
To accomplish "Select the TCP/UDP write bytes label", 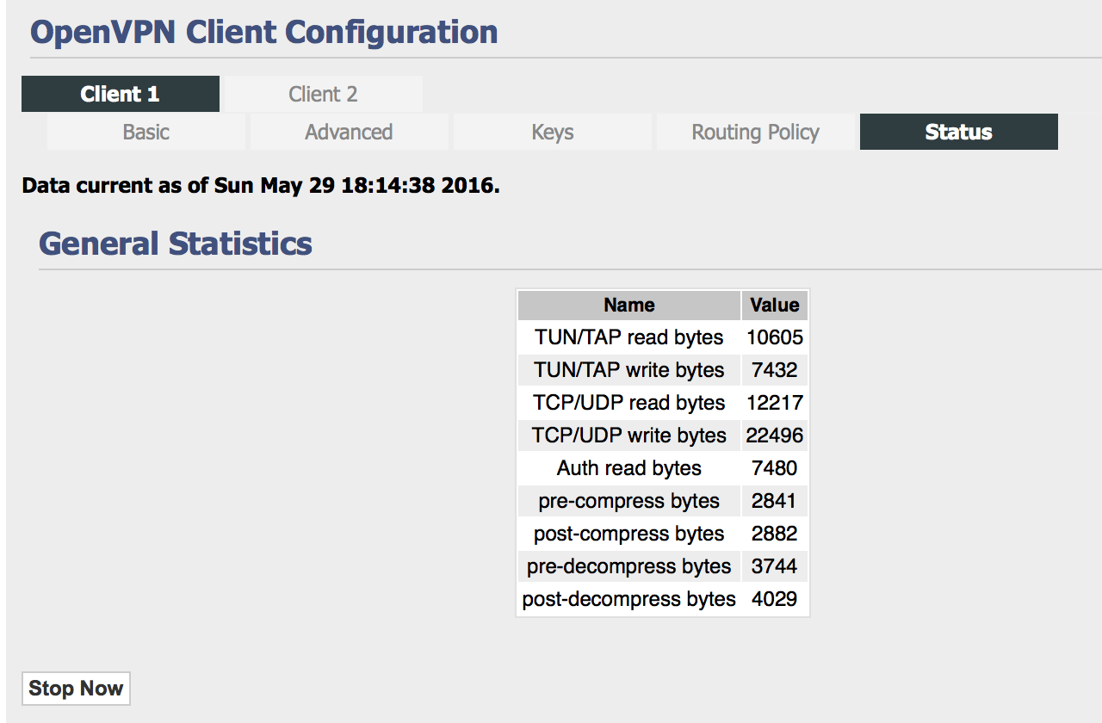I will coord(629,436).
